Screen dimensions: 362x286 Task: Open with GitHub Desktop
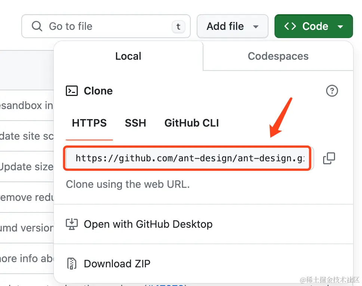[x=148, y=224]
